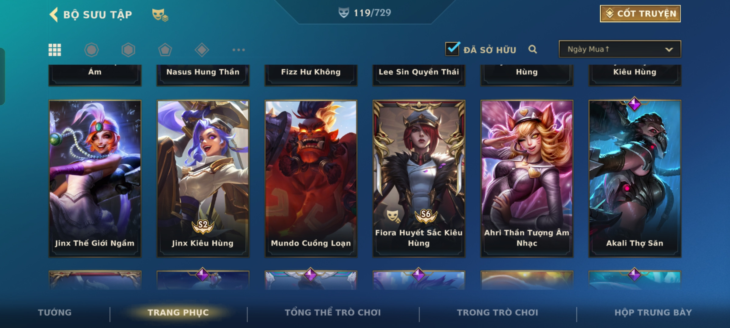Click the Cốt Truyện button
The height and width of the screenshot is (328, 730).
[640, 14]
